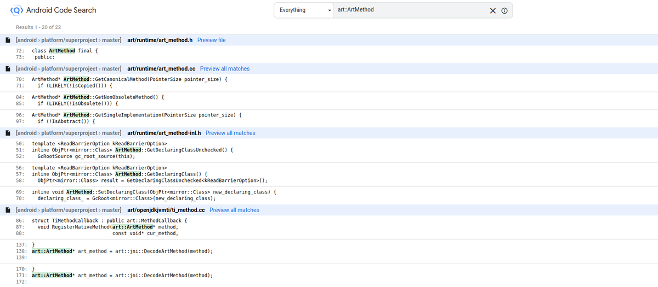
Task: Open line 138 DecodeArtMethod match
Action: [122, 251]
